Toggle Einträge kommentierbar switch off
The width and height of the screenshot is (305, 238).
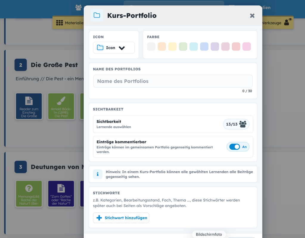235,147
